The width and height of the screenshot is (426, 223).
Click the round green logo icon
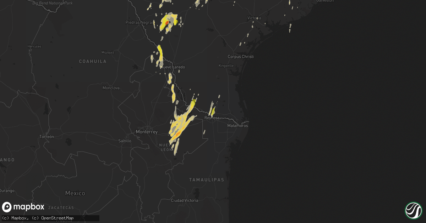413,210
